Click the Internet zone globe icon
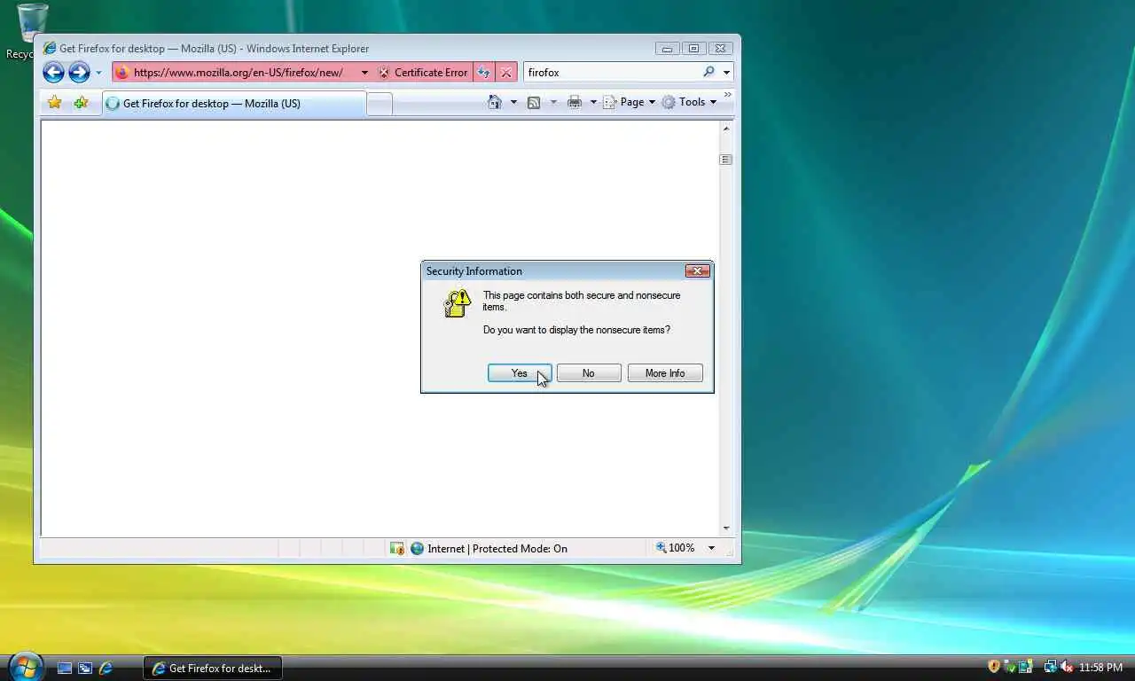The height and width of the screenshot is (681, 1135). click(x=417, y=549)
